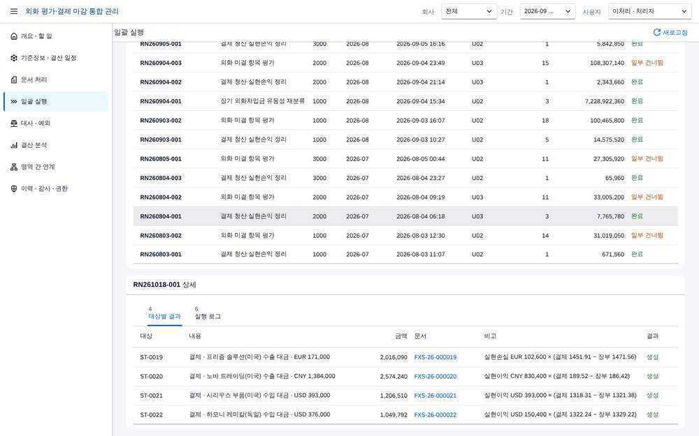The width and height of the screenshot is (699, 436).
Task: Open 대사 · 예외 menu item
Action: coord(56,123)
